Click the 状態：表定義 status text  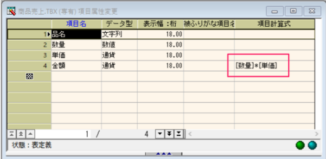(x=32, y=145)
